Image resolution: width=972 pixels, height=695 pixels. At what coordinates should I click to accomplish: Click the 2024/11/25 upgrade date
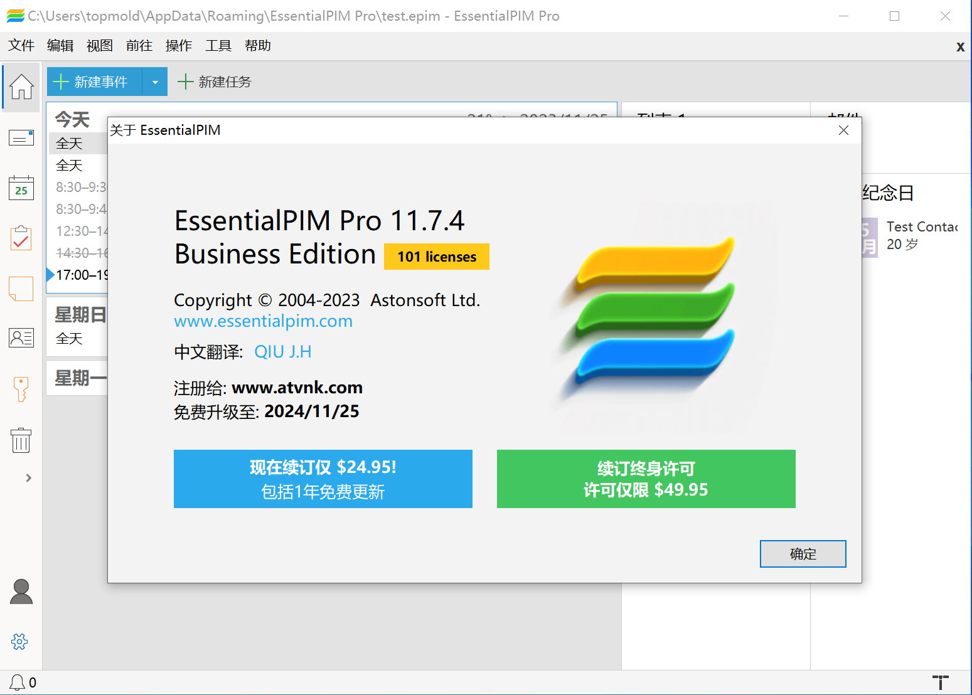(312, 411)
